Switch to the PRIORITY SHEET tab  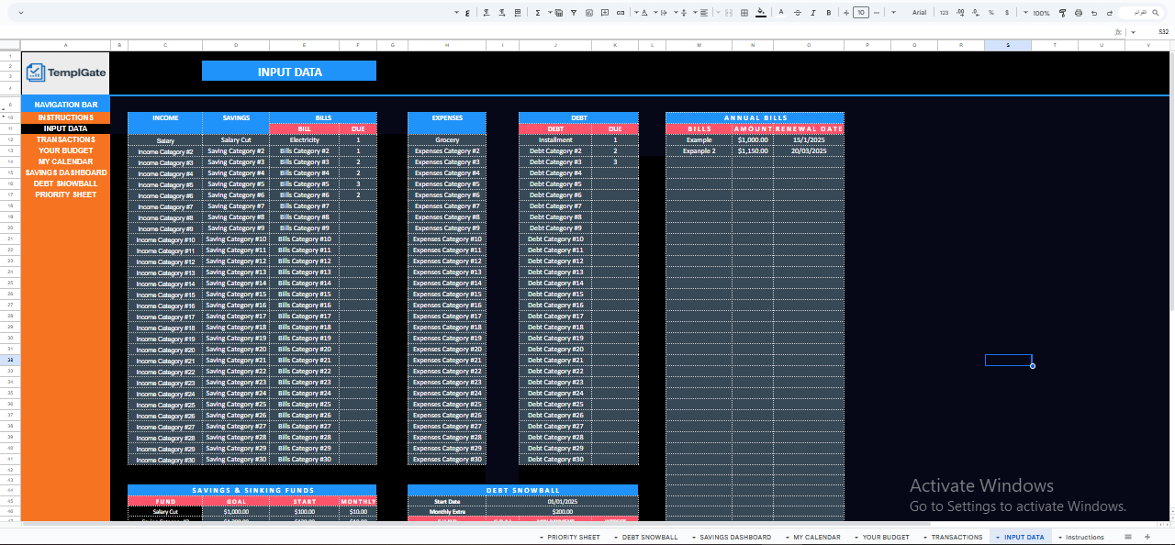pos(574,537)
